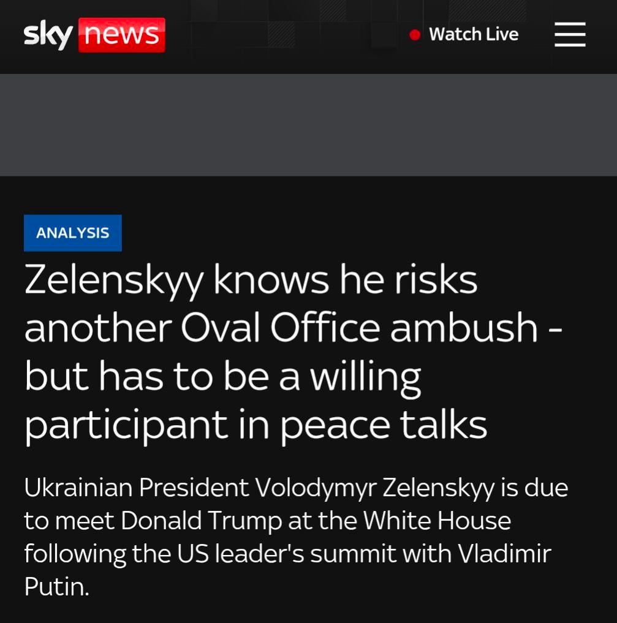Screen dimensions: 617x623
Task: Click the name 'Vladimir' in summary
Action: coord(504,553)
